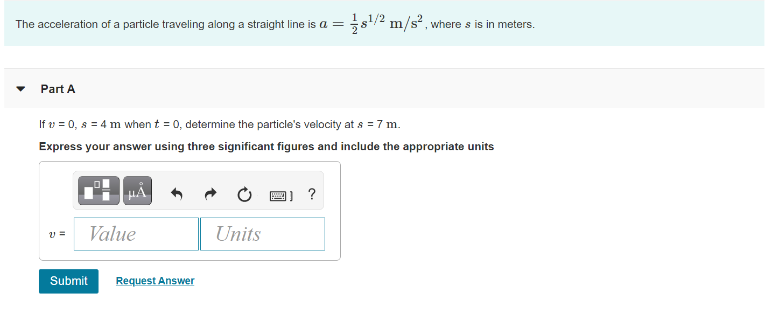The width and height of the screenshot is (765, 314).
Task: Click the Part A disclosure triangle
Action: coord(20,89)
